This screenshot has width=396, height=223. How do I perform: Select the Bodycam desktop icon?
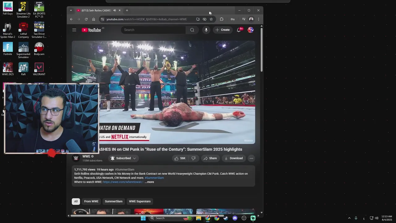click(x=39, y=49)
